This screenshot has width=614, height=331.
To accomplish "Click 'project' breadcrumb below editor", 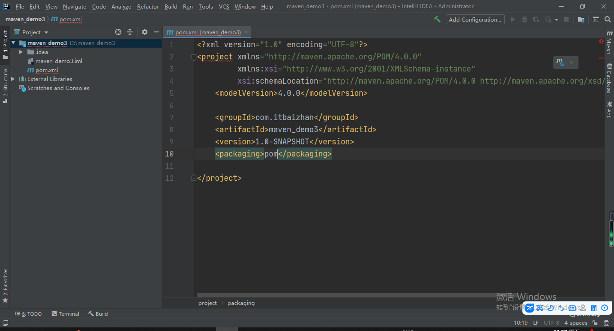I will 208,303.
